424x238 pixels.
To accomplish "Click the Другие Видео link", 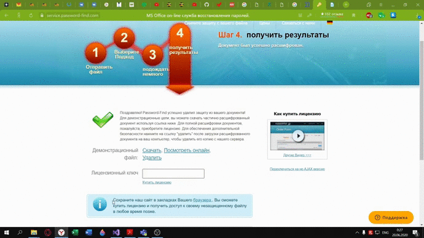I will point(297,155).
